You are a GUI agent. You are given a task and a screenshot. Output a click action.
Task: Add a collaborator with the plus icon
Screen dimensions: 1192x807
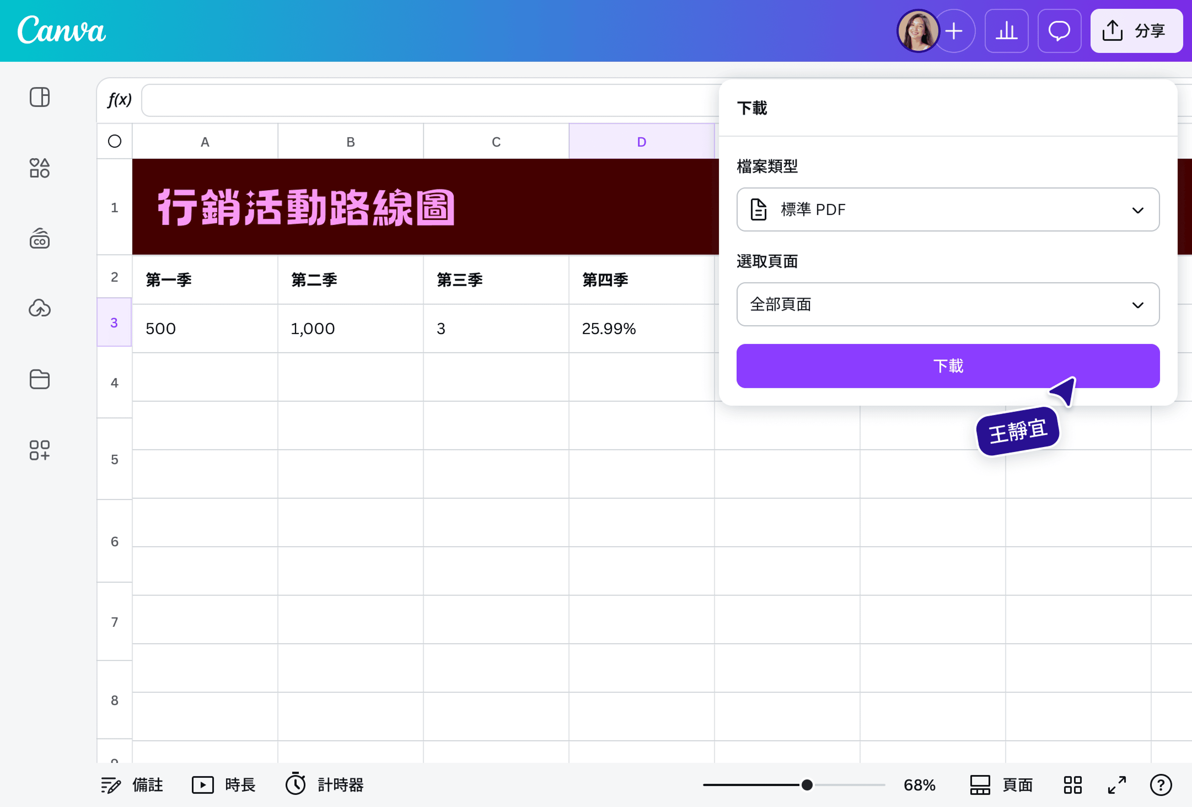tap(954, 31)
